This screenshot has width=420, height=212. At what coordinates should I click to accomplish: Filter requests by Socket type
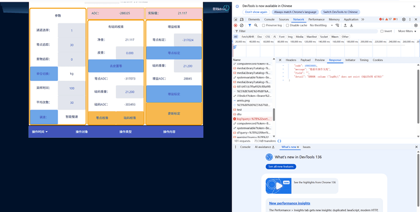324,37
